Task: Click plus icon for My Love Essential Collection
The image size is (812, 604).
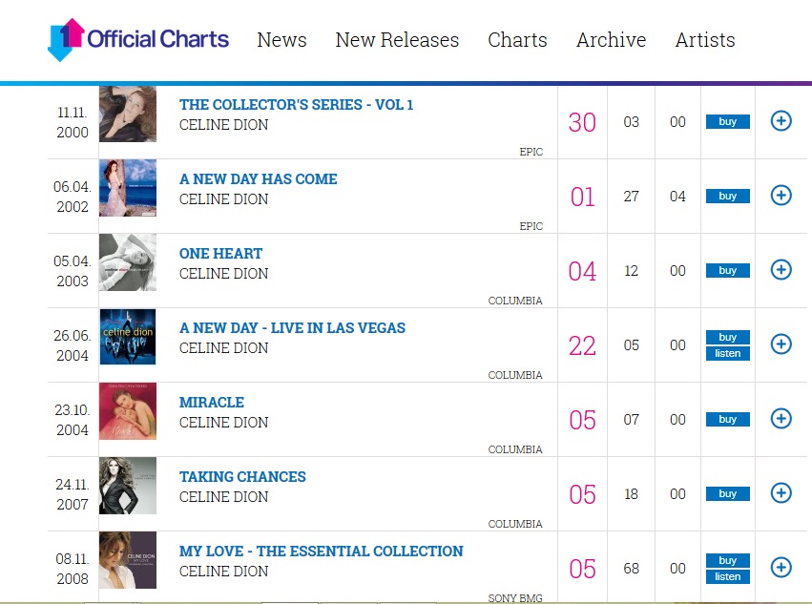Action: 781,568
